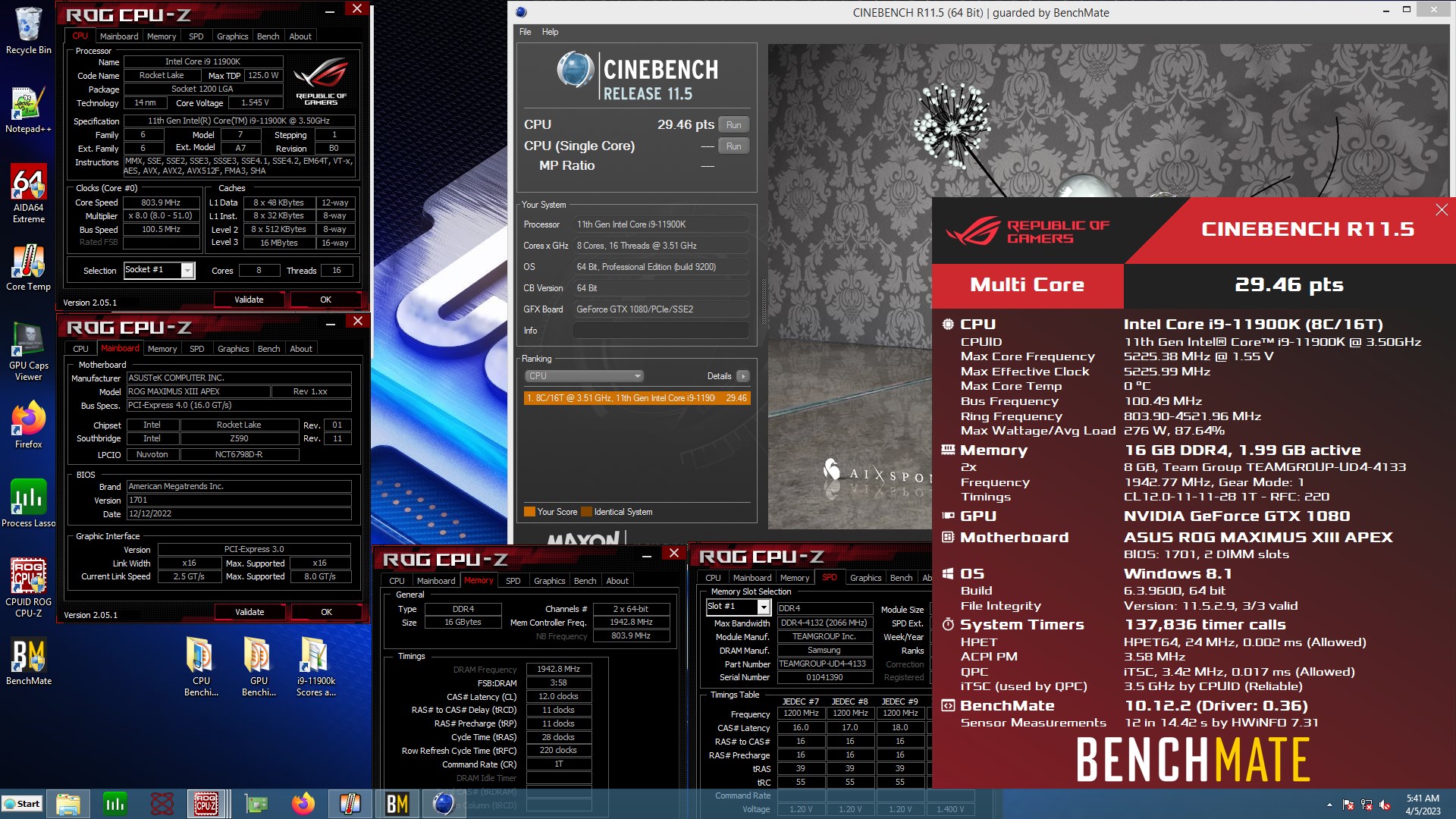1456x819 pixels.
Task: Click the ROG logo in CPU-Z CPU tab
Action: 320,82
